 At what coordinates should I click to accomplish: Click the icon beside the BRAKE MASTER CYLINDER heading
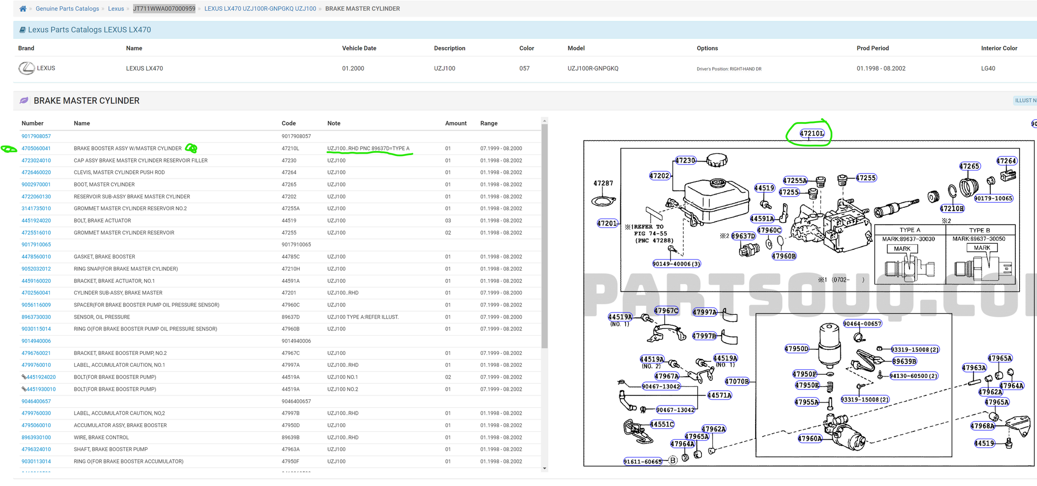click(24, 100)
